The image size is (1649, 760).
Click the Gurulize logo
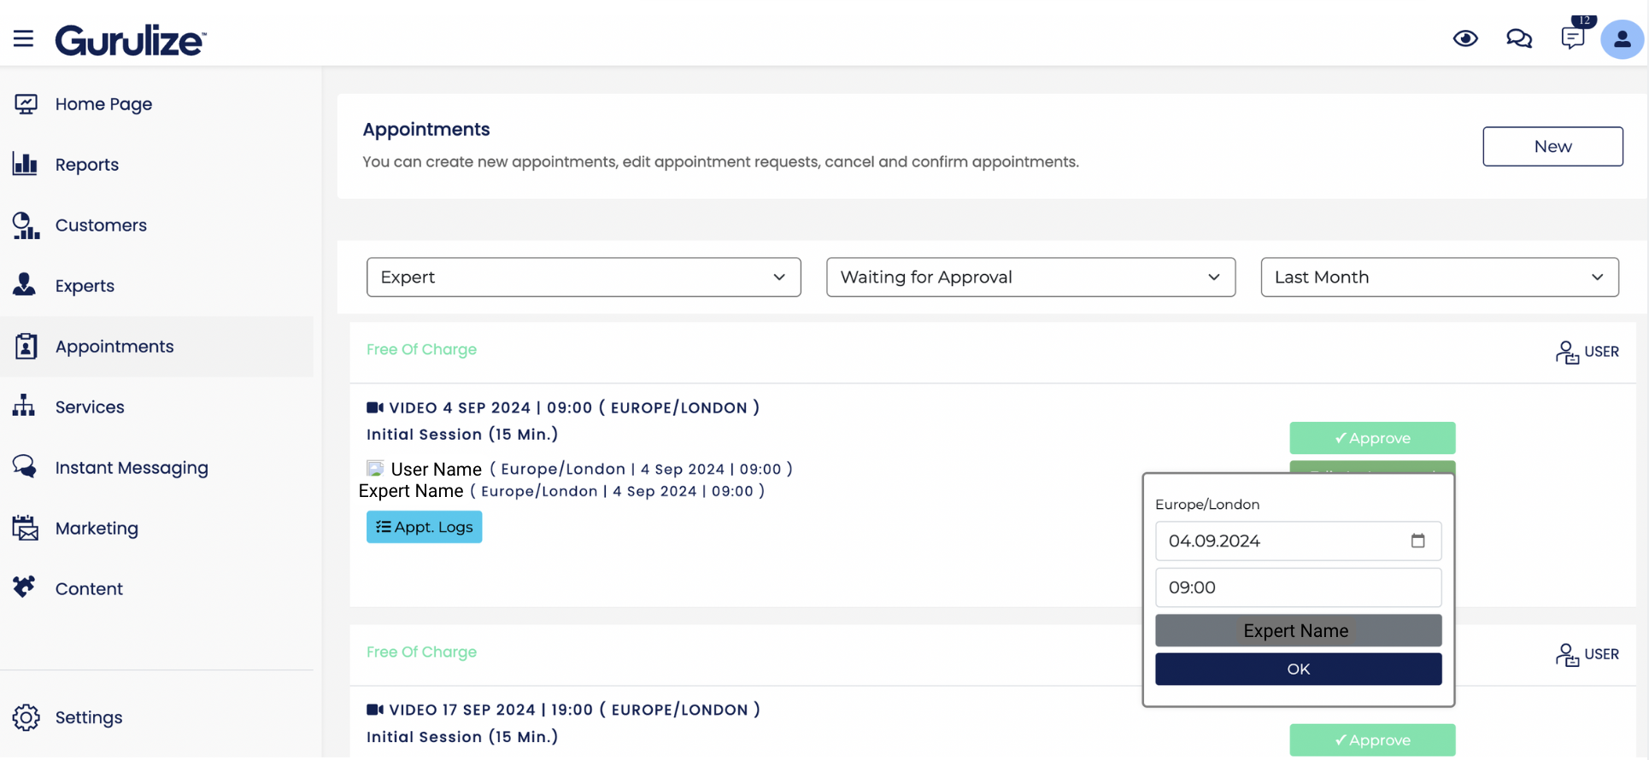(x=131, y=40)
